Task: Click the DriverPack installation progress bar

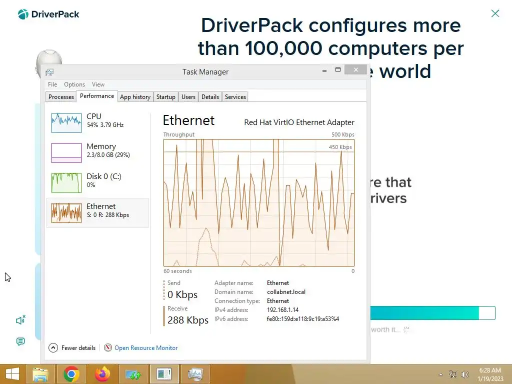Action: coord(432,313)
